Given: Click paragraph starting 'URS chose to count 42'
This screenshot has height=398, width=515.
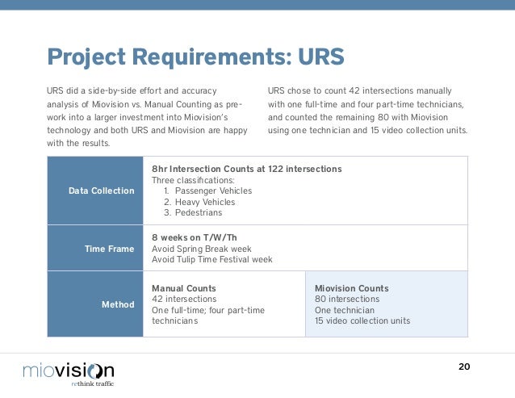Looking at the screenshot, I should click(x=367, y=111).
